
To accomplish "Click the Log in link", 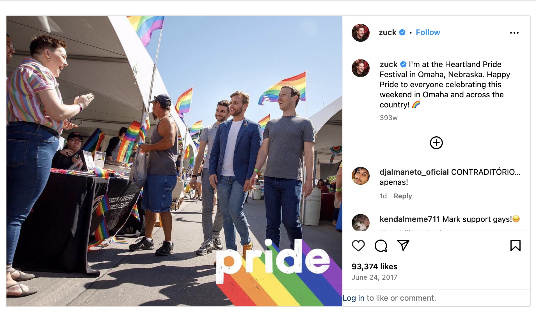I will pos(354,298).
